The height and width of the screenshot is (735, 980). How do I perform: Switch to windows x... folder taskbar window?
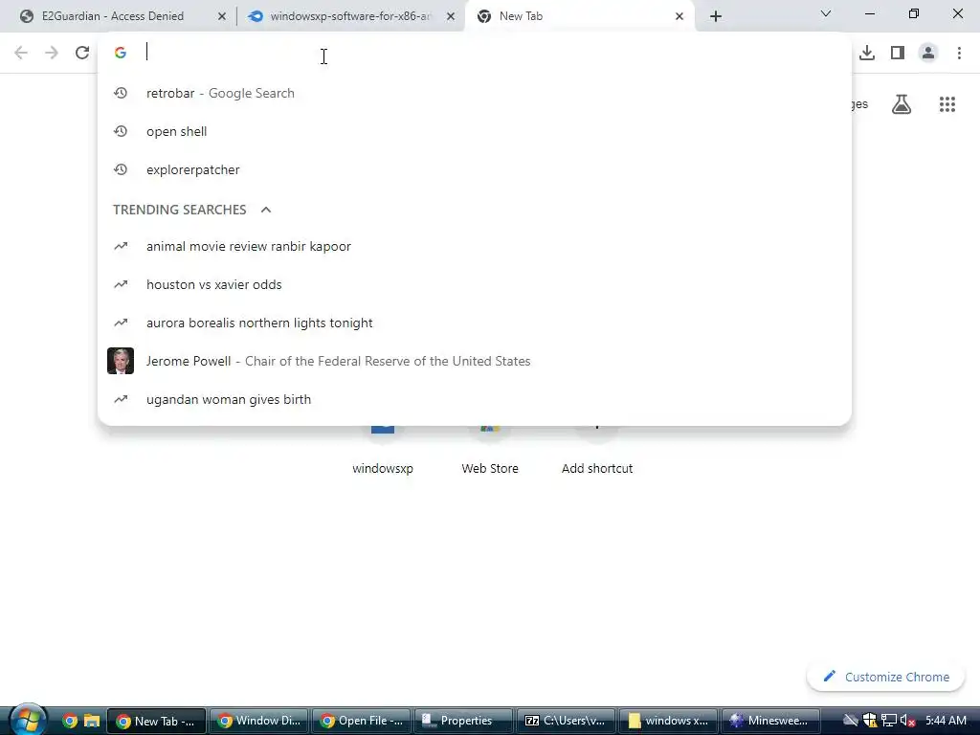pos(668,721)
